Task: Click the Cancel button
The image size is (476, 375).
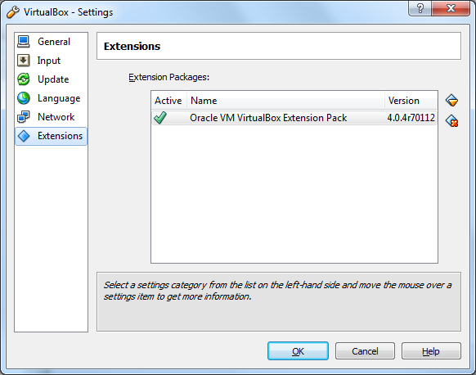Action: coord(365,351)
